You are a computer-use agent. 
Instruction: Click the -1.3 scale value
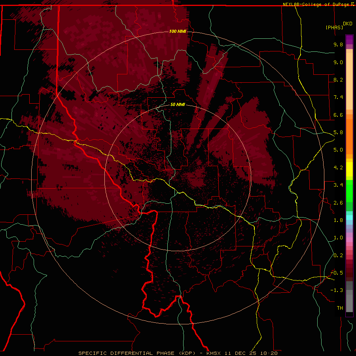pos(337,290)
